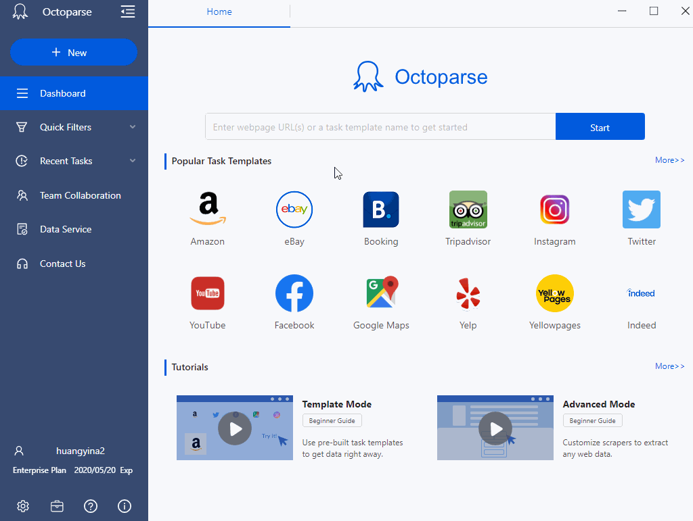Show about info with the info icon
This screenshot has width=693, height=521.
tap(125, 506)
